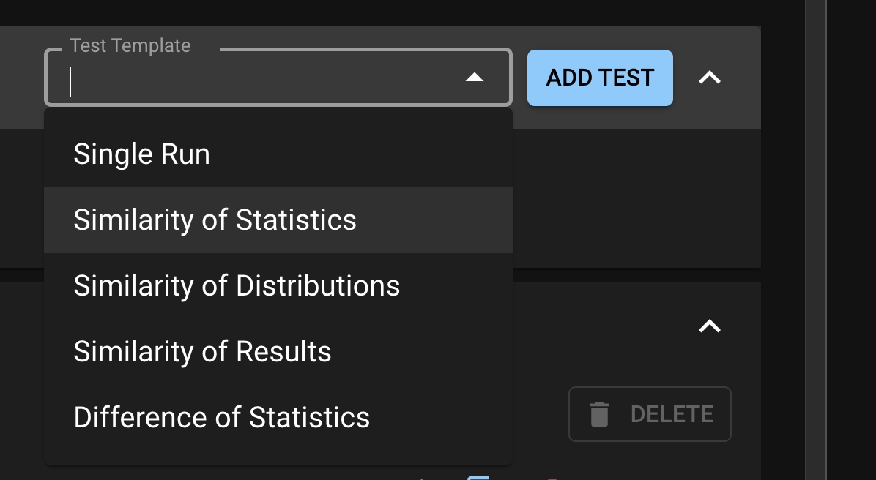Select Similarity of Results option
The height and width of the screenshot is (480, 876).
(x=202, y=352)
